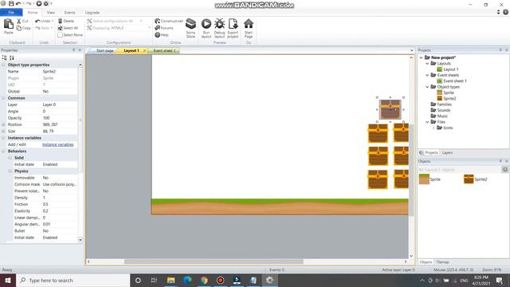This screenshot has height=287, width=510.
Task: Open the File menu
Action: tap(11, 13)
